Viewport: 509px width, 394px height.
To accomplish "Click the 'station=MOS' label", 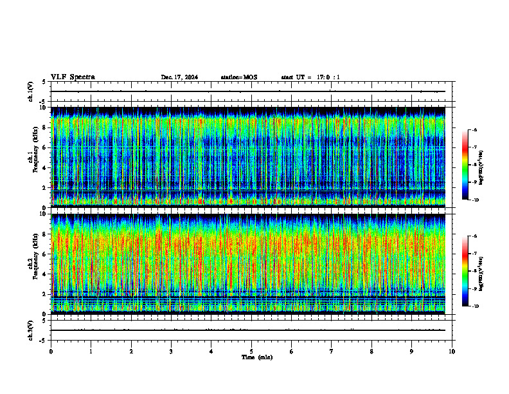I will tap(239, 77).
